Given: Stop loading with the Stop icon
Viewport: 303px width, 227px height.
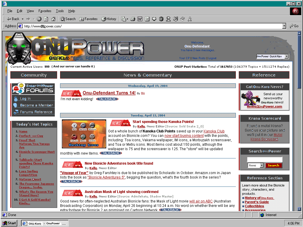Looking at the screenshot, I should tap(39, 19).
